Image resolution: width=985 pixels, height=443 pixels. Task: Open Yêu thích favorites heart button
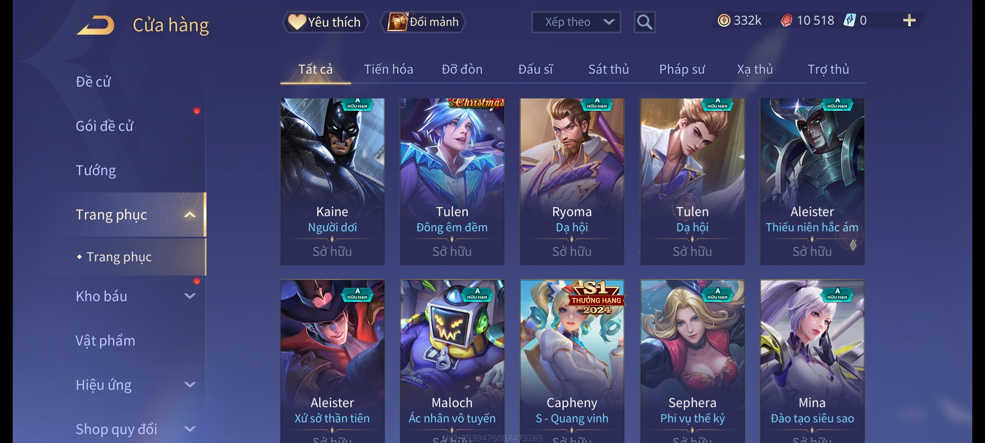(x=325, y=22)
